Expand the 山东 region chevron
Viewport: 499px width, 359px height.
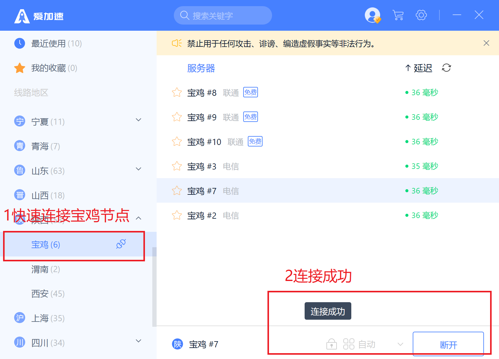click(138, 169)
